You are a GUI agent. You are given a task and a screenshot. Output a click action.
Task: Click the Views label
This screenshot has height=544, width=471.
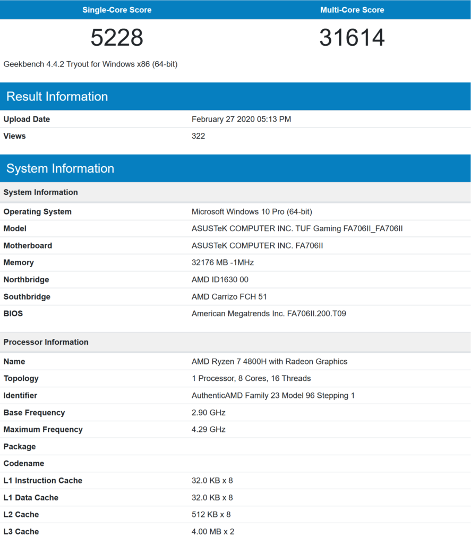pyautogui.click(x=14, y=136)
